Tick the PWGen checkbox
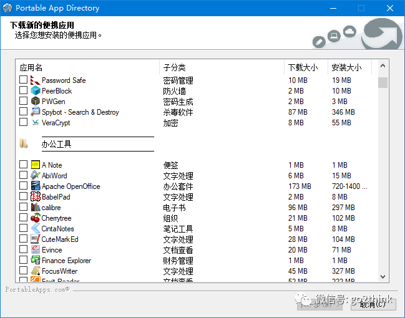Image resolution: width=405 pixels, height=318 pixels. (x=23, y=100)
